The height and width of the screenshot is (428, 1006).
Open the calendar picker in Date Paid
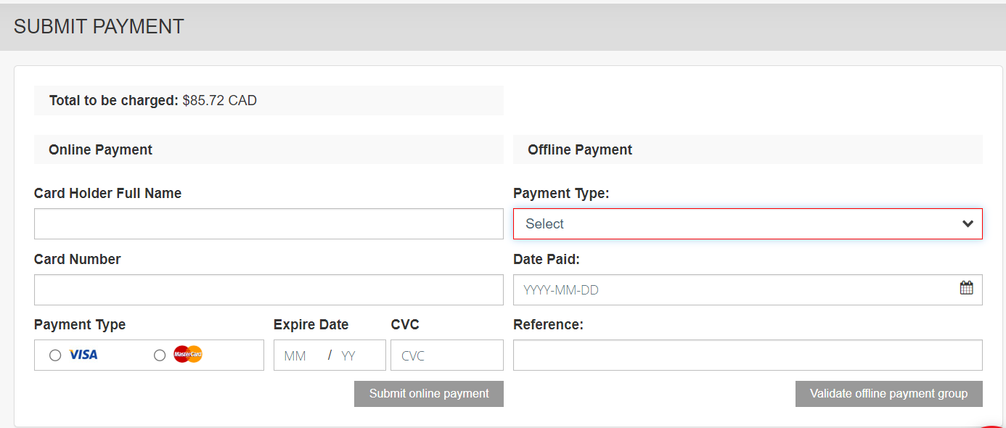click(966, 288)
